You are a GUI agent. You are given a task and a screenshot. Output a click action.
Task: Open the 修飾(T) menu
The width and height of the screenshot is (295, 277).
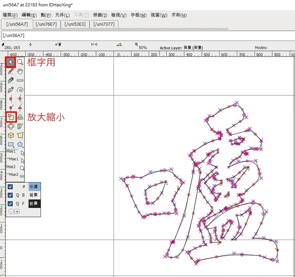click(x=100, y=15)
